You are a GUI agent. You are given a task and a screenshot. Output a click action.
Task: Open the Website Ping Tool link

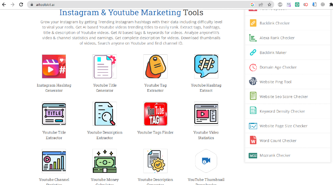click(x=275, y=82)
